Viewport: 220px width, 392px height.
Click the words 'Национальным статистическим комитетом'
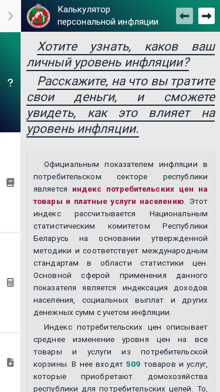(120, 220)
